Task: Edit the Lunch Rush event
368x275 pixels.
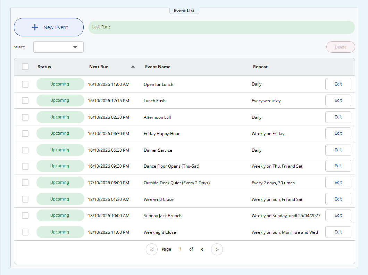Action: [338, 100]
